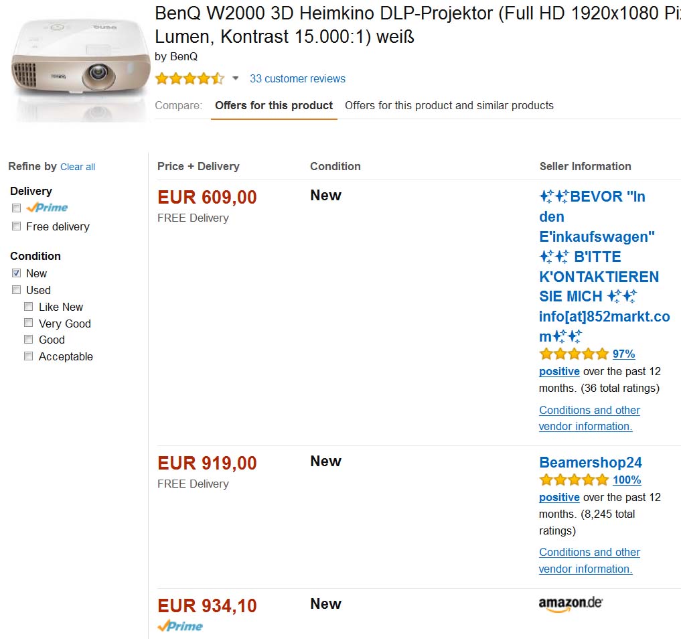The image size is (681, 639).
Task: Uncheck the New condition checkbox
Action: pyautogui.click(x=17, y=273)
